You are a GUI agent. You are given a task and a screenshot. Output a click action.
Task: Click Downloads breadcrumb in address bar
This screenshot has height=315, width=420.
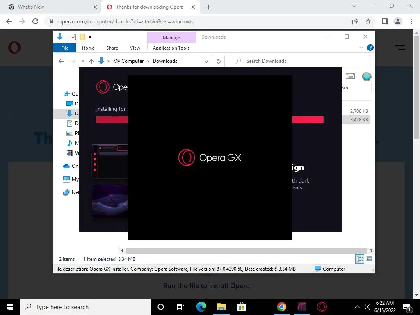coord(165,61)
